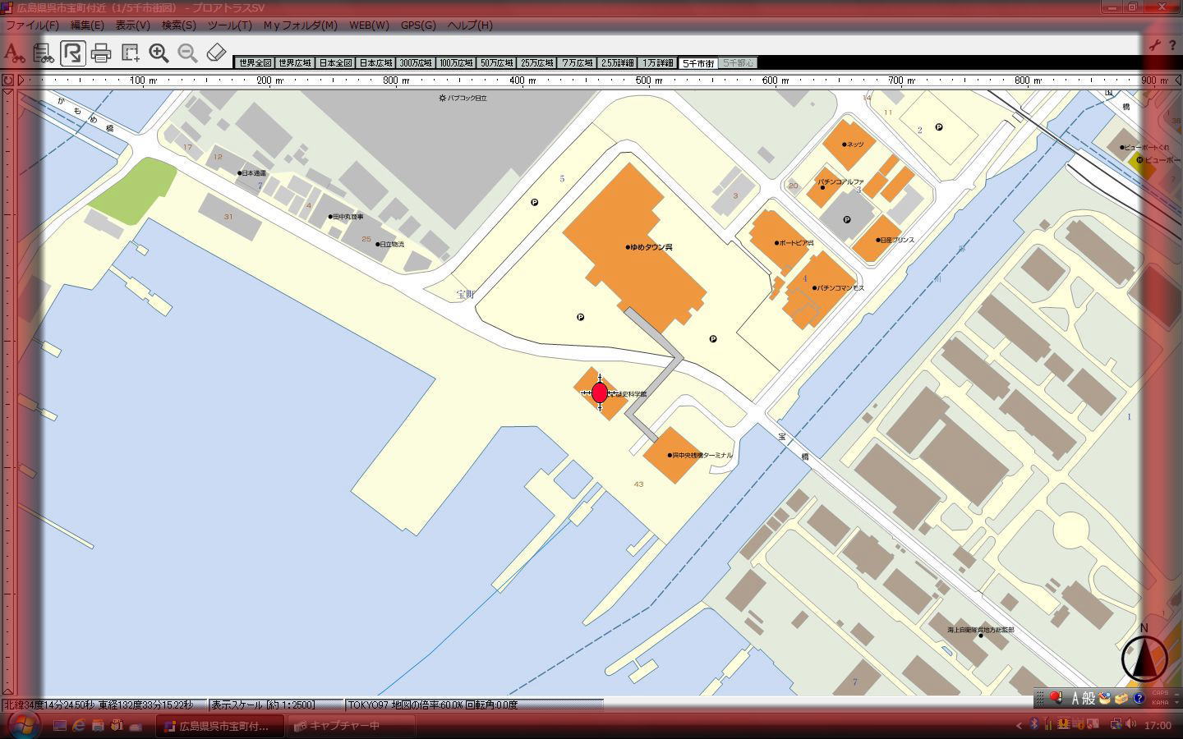
Task: Select the 25万広域 map scale
Action: pos(536,63)
